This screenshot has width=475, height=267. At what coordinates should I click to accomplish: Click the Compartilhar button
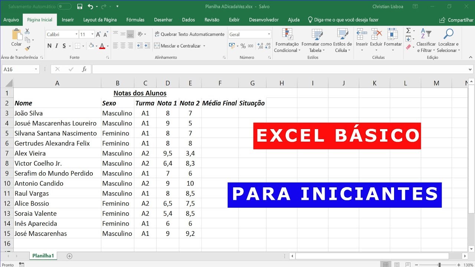(456, 20)
